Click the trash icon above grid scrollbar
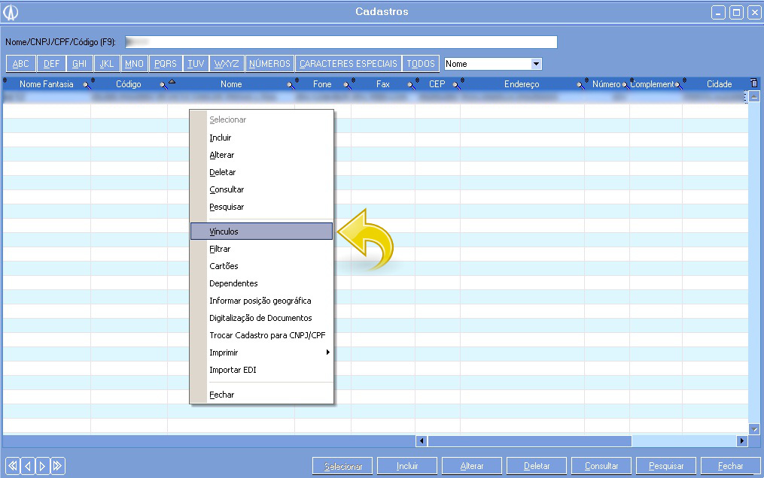Viewport: 764px width, 478px height. (x=754, y=83)
